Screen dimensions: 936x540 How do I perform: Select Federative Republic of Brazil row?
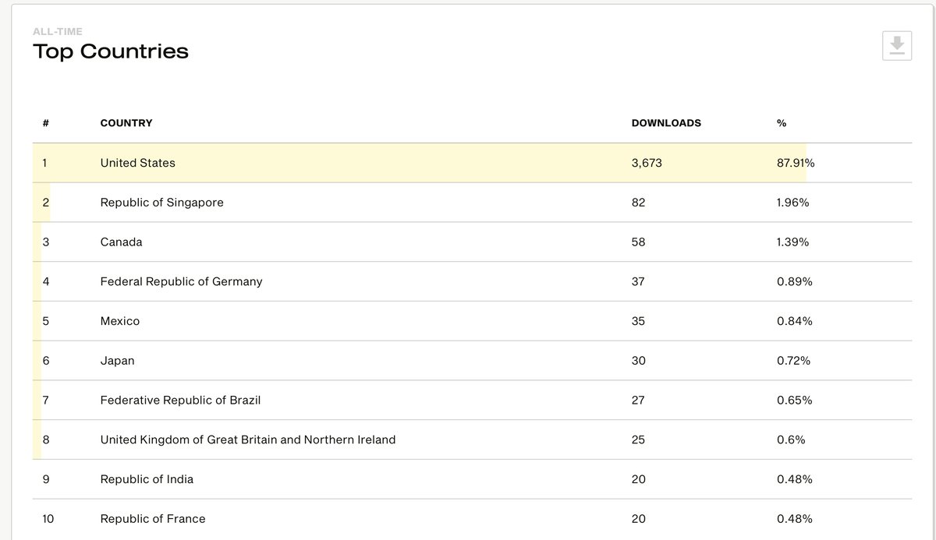coord(472,401)
